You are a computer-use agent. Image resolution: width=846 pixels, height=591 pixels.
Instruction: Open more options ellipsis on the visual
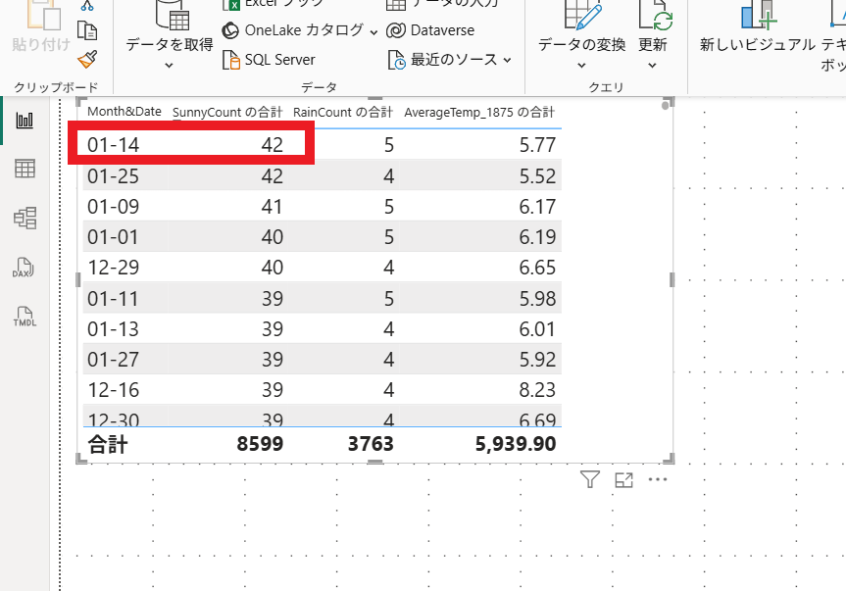click(658, 479)
